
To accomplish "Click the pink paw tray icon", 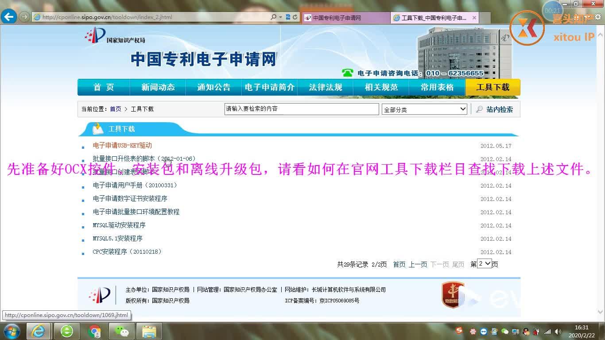I will pos(473,332).
